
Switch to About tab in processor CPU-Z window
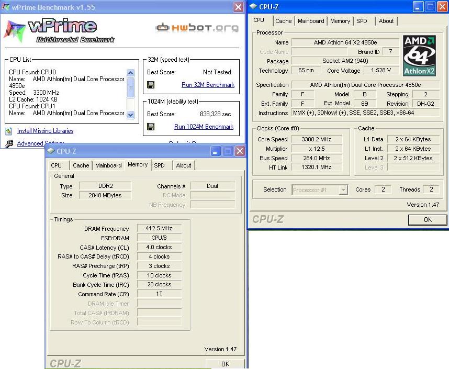[x=386, y=21]
